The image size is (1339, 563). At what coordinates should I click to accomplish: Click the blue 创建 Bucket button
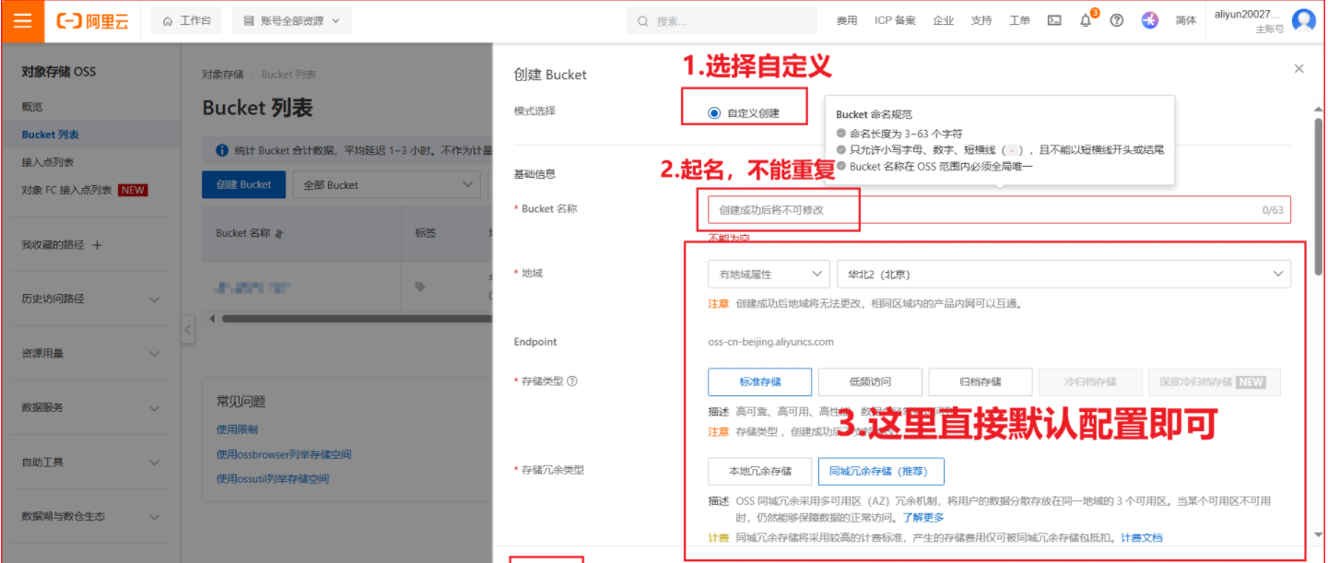coord(243,184)
